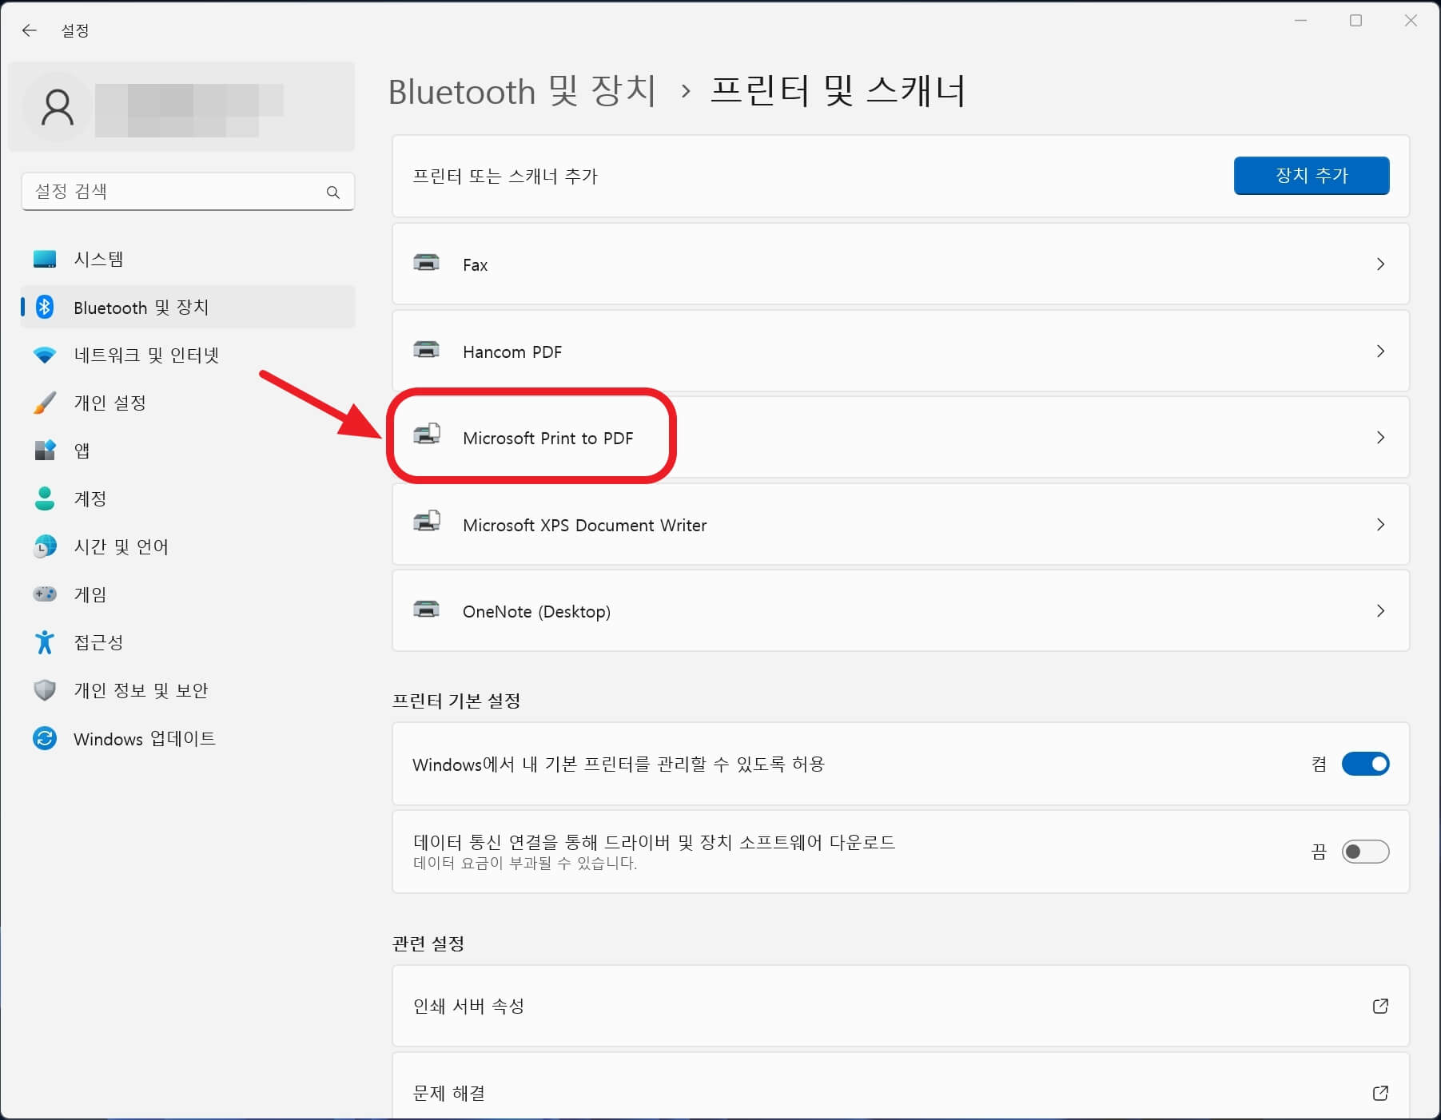
Task: Click the OneNote (Desktop) printer icon
Action: (426, 610)
